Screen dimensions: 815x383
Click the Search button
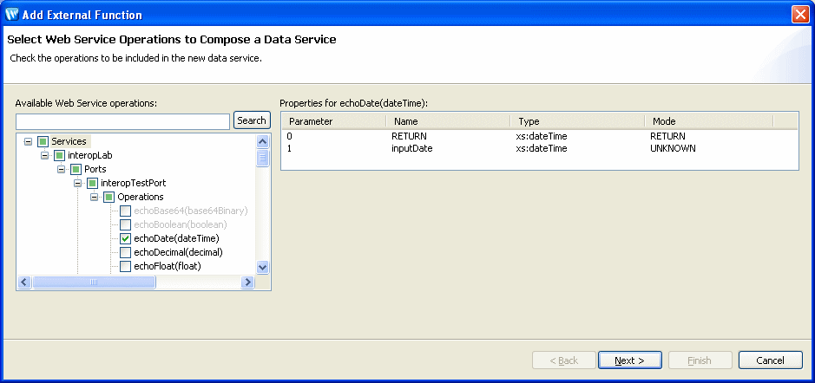coord(252,120)
